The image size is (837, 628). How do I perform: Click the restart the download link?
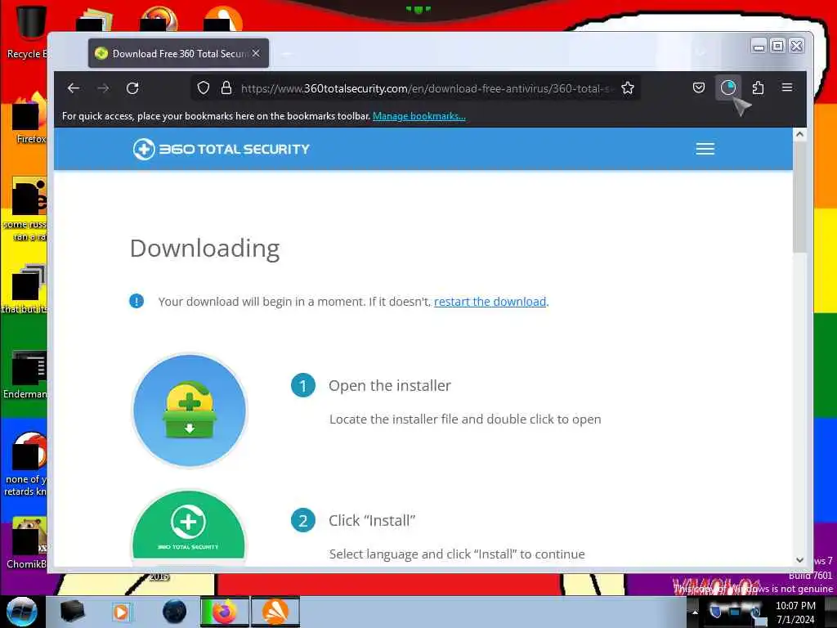(x=490, y=302)
